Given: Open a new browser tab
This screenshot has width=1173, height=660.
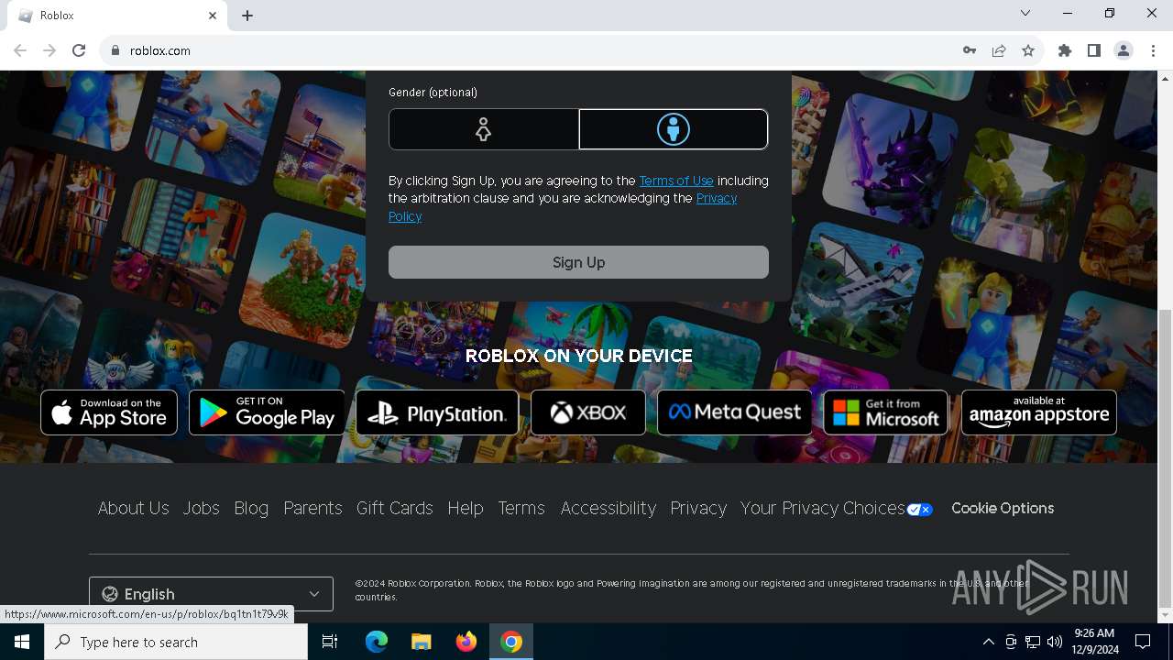Looking at the screenshot, I should tap(247, 16).
